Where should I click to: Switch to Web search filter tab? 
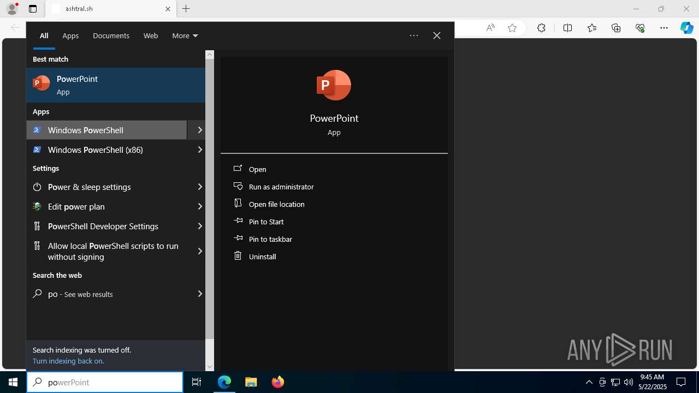click(151, 35)
